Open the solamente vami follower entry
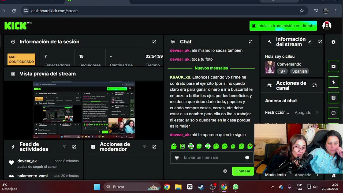Screen dimensions: 343x193 tap(32, 176)
